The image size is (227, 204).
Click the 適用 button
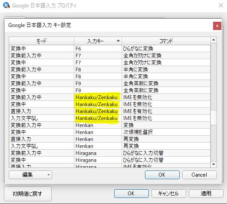206,194
